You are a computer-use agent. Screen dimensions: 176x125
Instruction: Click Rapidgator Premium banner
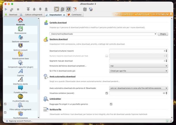point(143,14)
